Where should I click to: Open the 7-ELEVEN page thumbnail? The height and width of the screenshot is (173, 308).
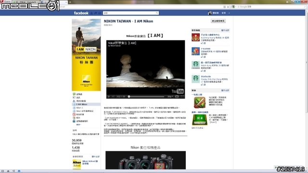[195, 51]
